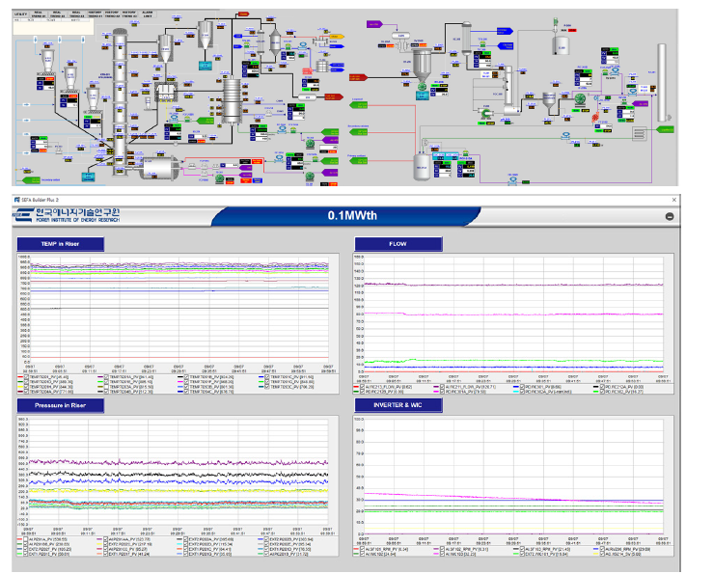This screenshot has height=574, width=713.
Task: Click the FLOW chart header button
Action: 398,244
